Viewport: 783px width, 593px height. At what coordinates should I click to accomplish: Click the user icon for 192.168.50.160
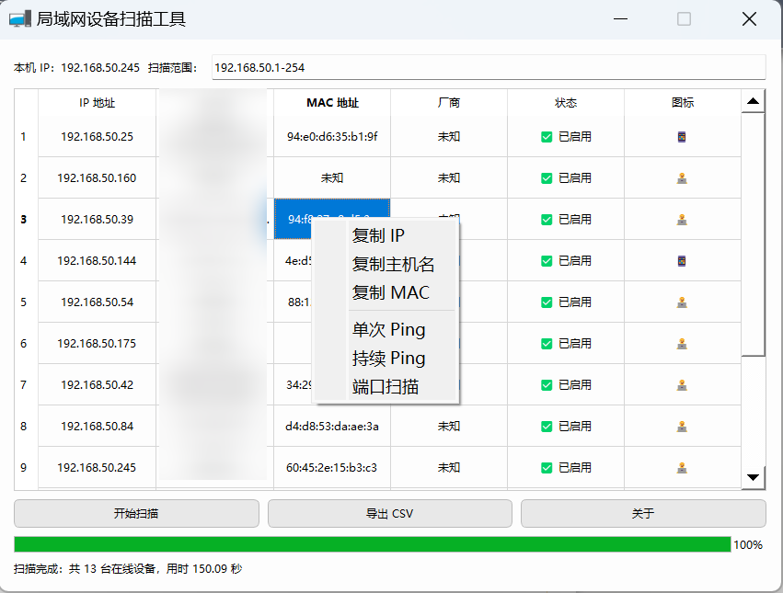point(682,178)
